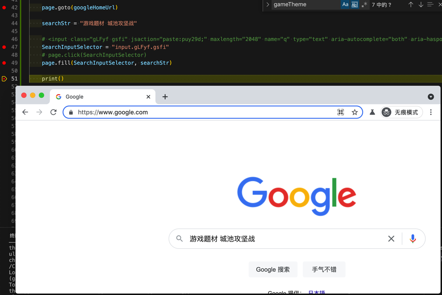Open Chrome three-dot menu
This screenshot has width=442, height=295.
pyautogui.click(x=431, y=112)
